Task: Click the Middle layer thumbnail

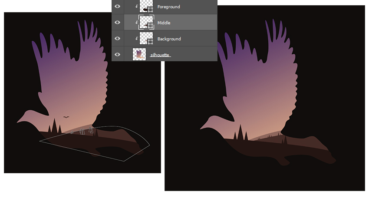Action: [145, 22]
